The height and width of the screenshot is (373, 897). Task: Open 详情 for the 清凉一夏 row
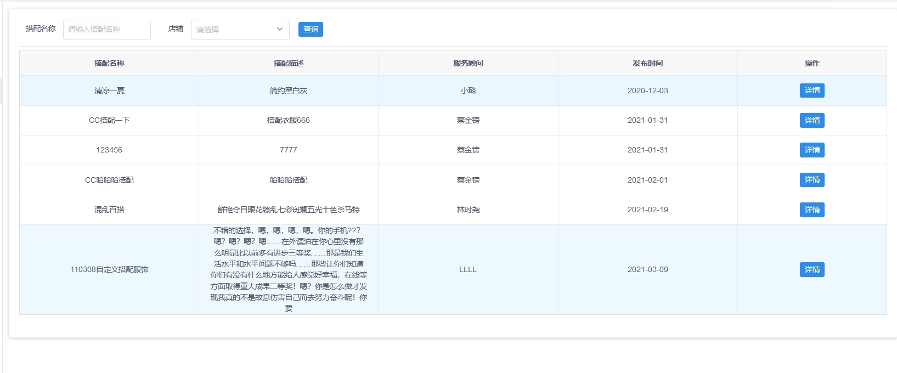click(x=811, y=91)
